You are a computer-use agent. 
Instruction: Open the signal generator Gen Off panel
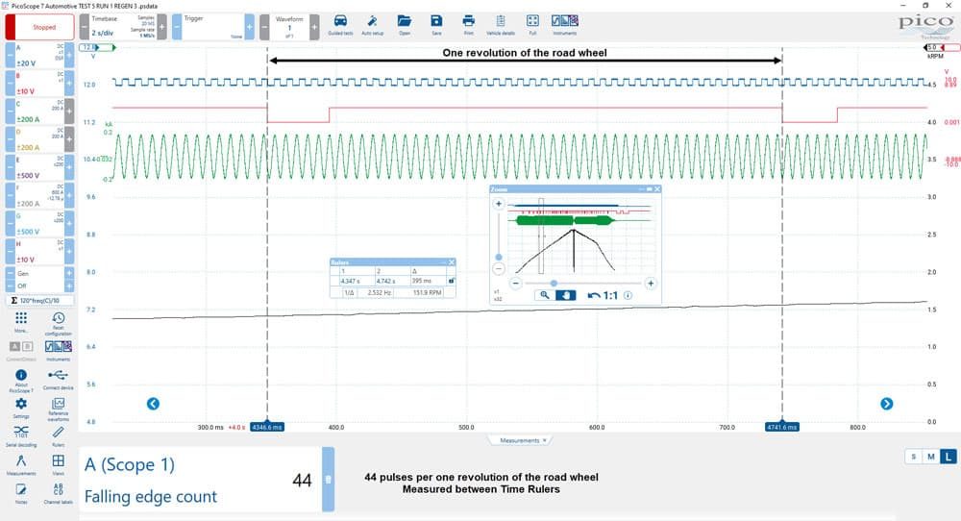pos(39,279)
